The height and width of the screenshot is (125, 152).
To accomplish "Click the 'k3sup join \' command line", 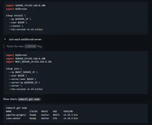I will click(14, 69).
